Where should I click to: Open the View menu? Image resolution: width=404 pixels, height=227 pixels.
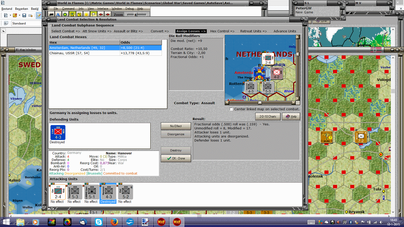(x=91, y=9)
